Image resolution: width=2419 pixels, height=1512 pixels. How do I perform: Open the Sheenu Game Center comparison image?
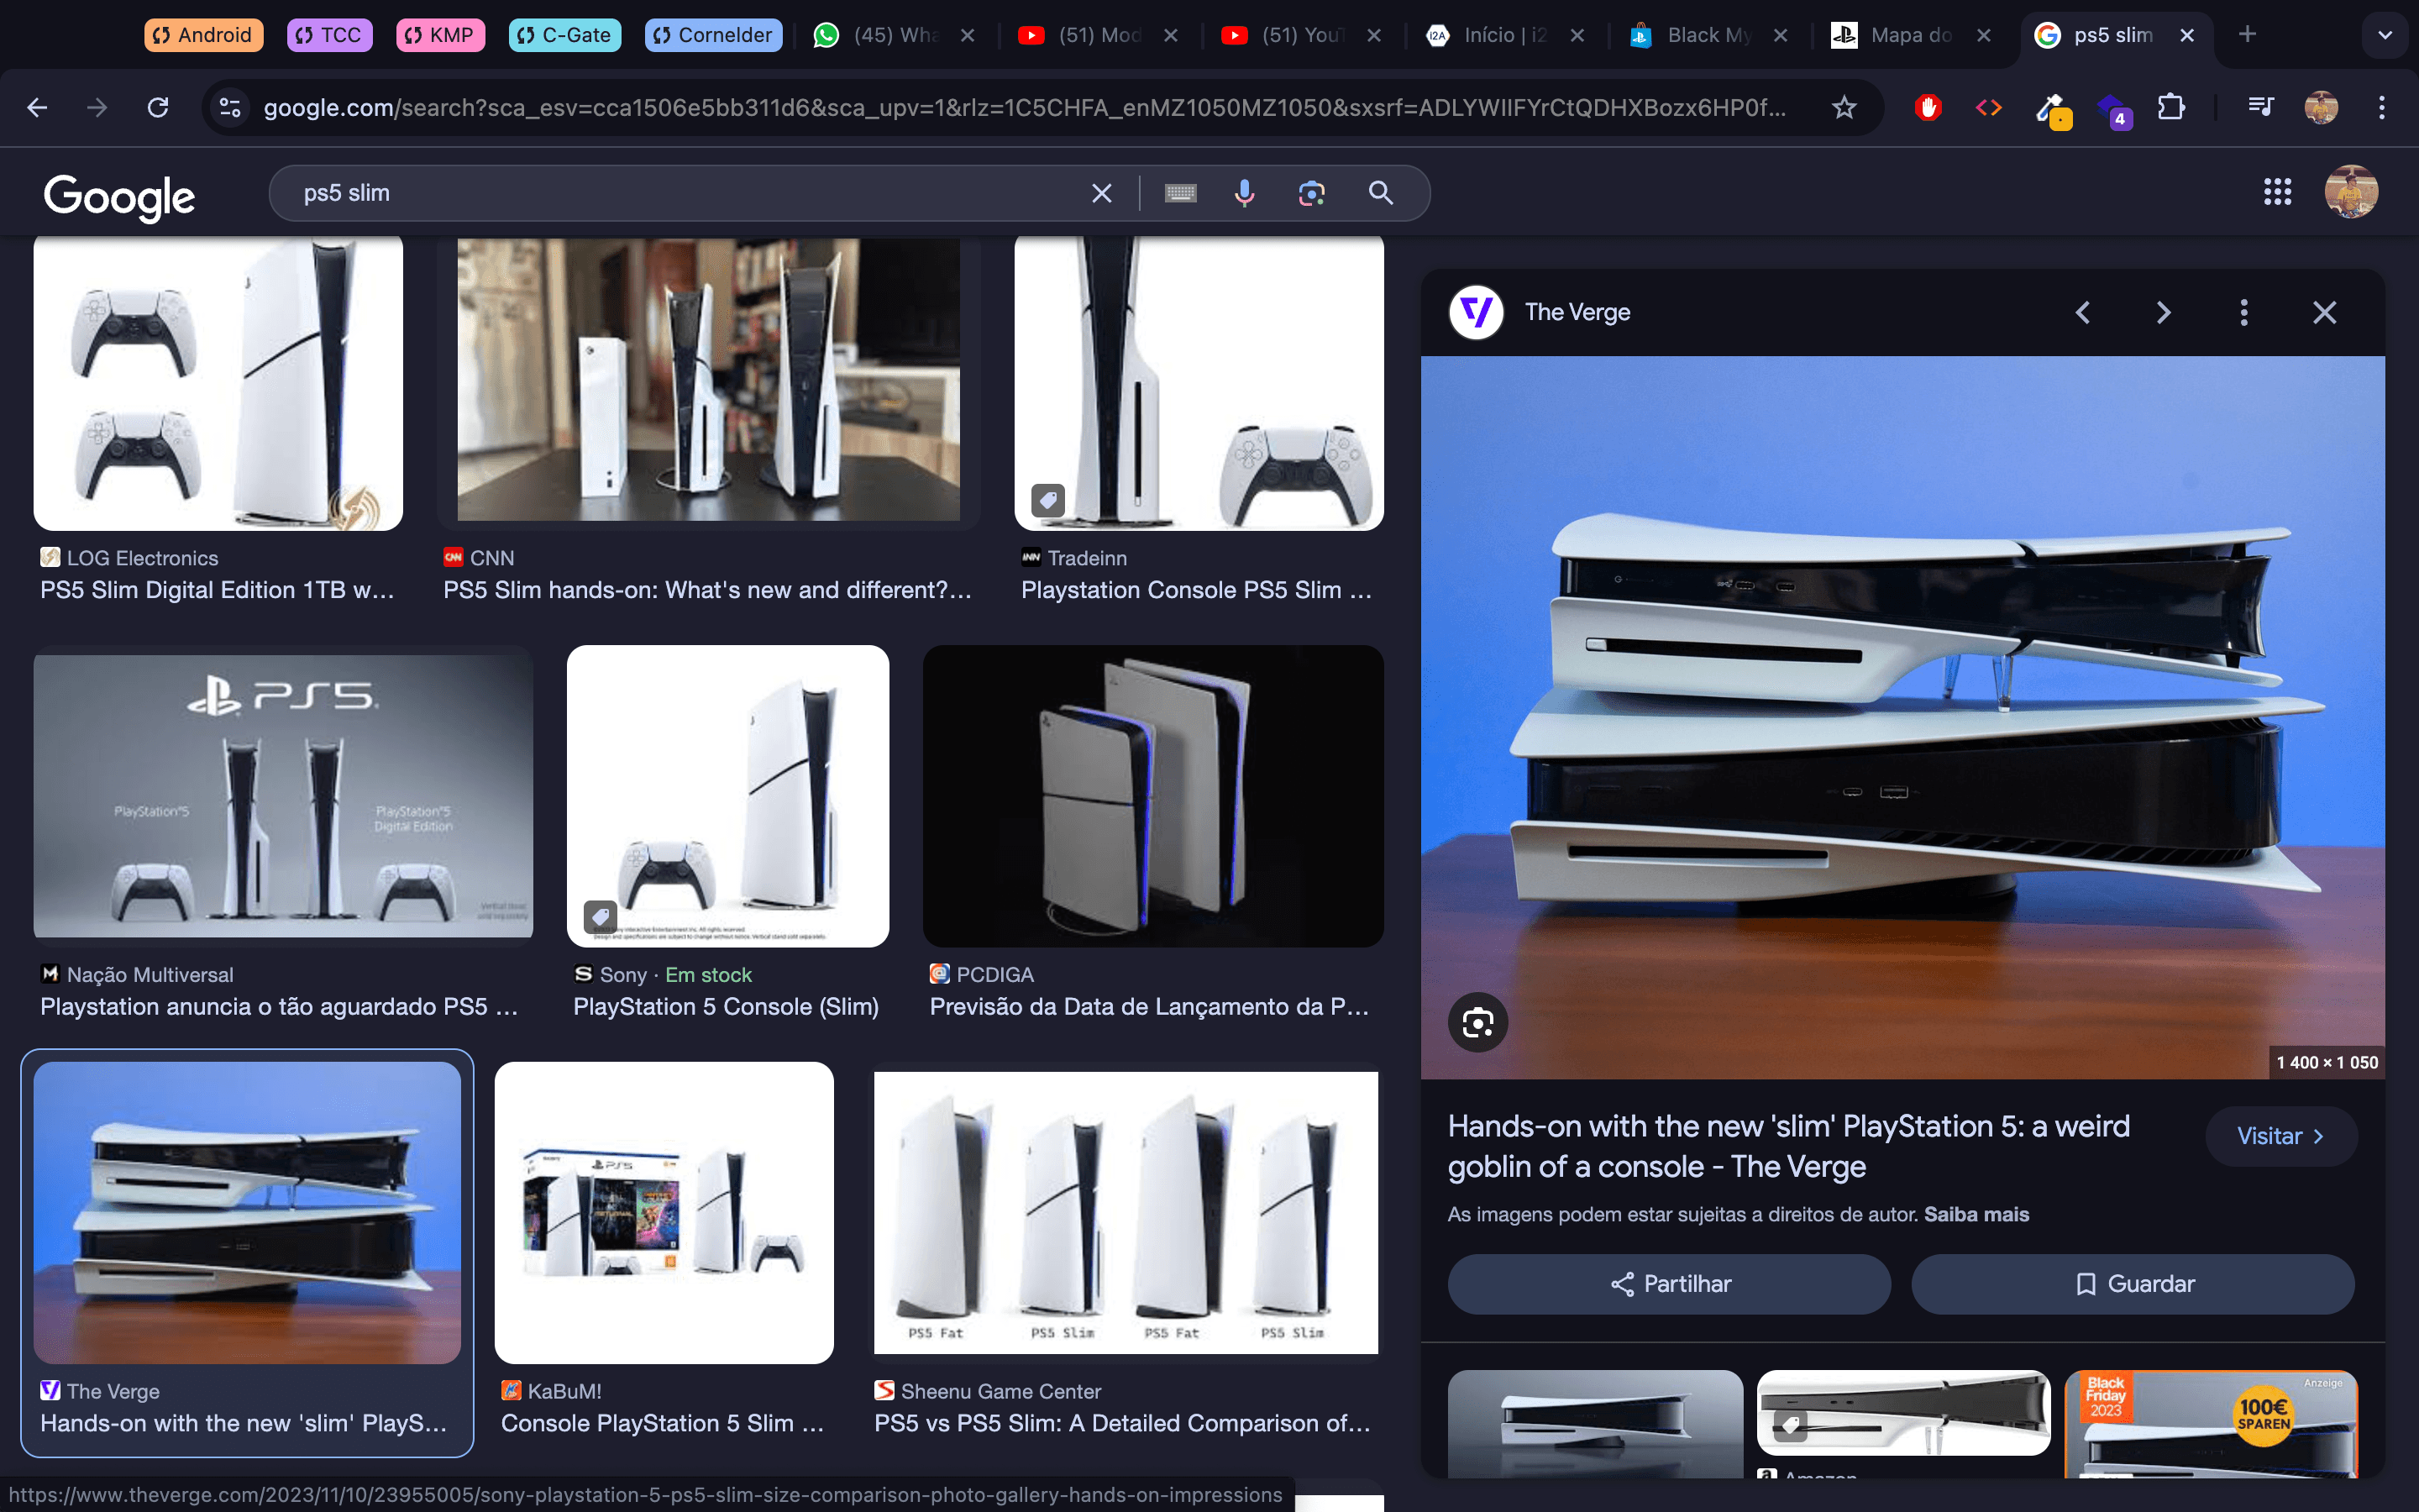tap(1126, 1213)
